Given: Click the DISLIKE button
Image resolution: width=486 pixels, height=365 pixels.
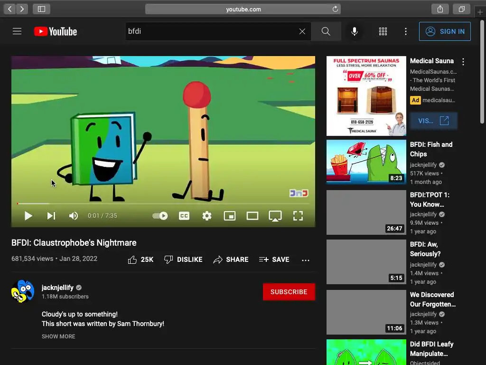Looking at the screenshot, I should click(183, 259).
